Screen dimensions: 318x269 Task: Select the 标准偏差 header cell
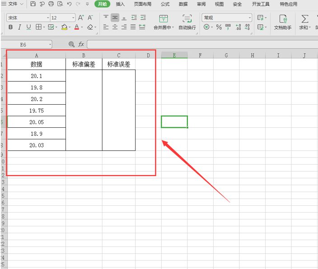(x=84, y=64)
